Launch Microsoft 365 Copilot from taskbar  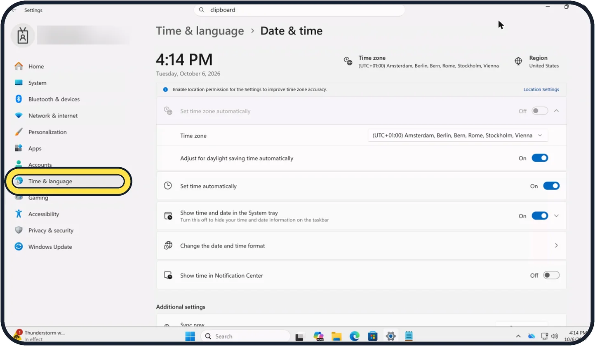click(x=318, y=336)
